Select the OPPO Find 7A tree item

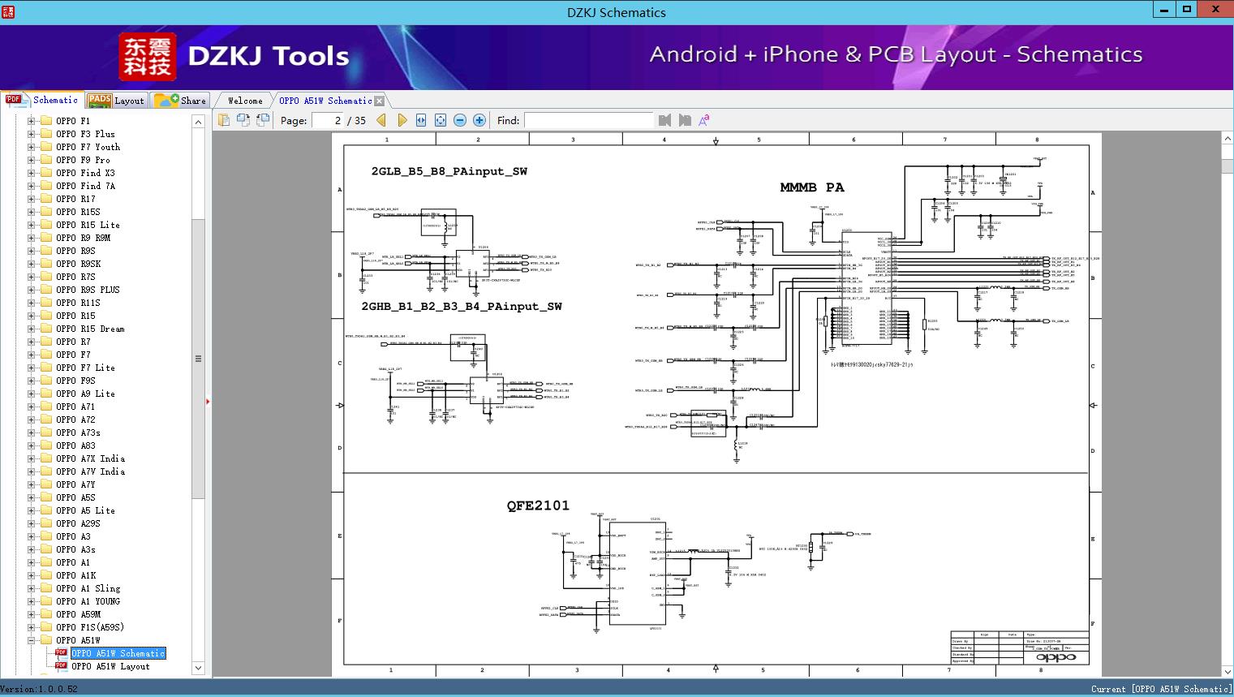coord(85,186)
